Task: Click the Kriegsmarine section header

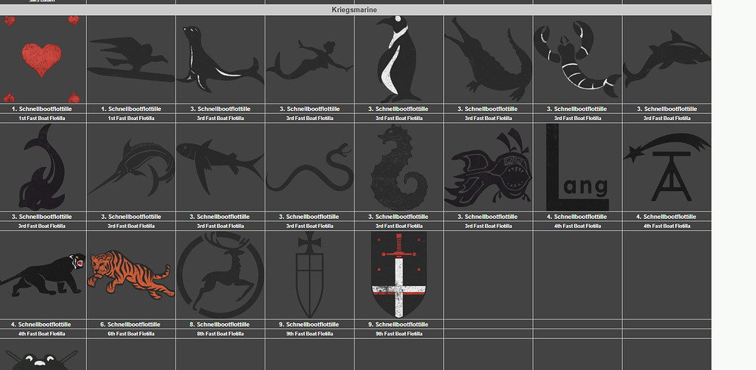Action: click(x=355, y=10)
